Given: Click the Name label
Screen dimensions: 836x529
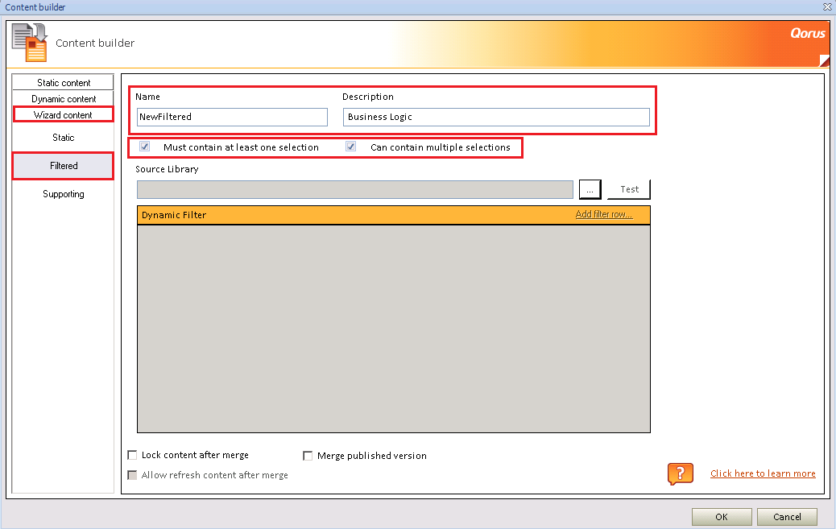Looking at the screenshot, I should (147, 97).
